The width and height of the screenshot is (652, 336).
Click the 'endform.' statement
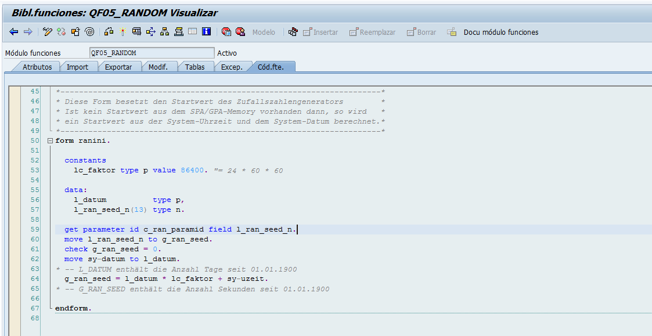[x=73, y=309]
